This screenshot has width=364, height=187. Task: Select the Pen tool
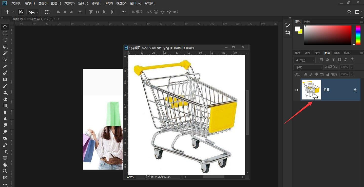(x=5, y=145)
